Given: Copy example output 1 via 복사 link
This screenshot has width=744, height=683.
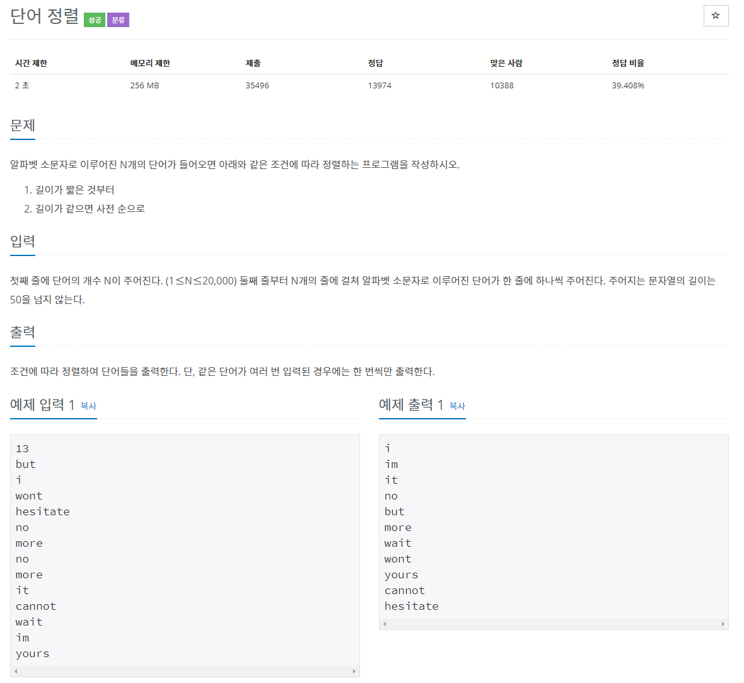Looking at the screenshot, I should pos(457,406).
